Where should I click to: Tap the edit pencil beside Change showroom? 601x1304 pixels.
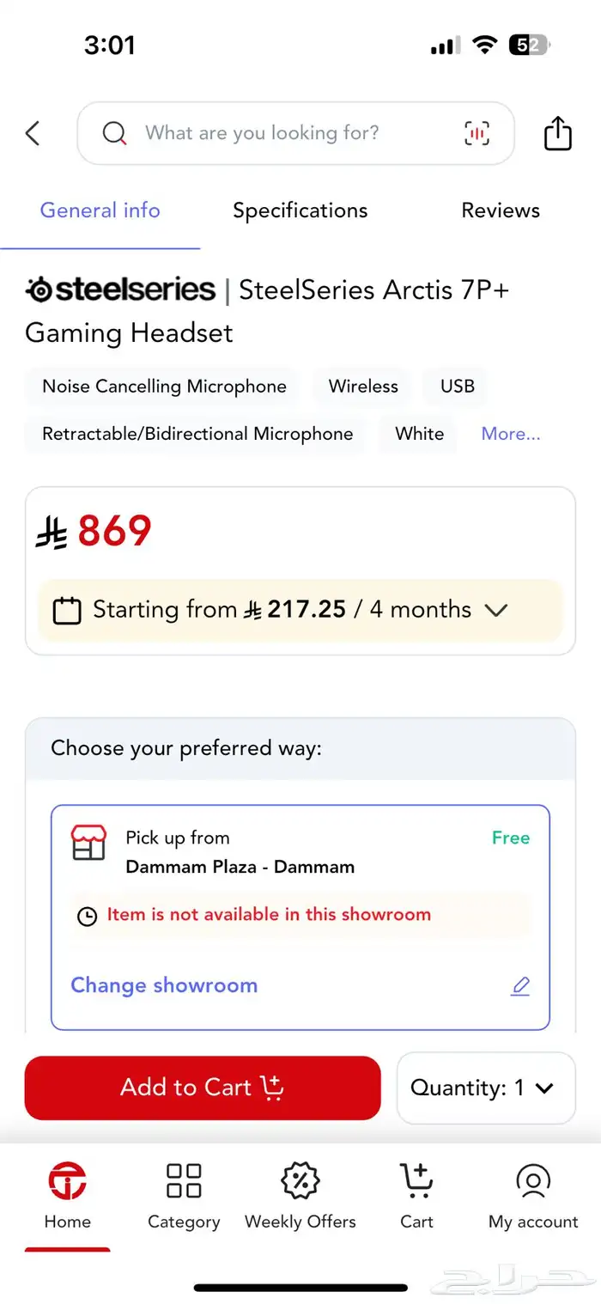(x=520, y=986)
